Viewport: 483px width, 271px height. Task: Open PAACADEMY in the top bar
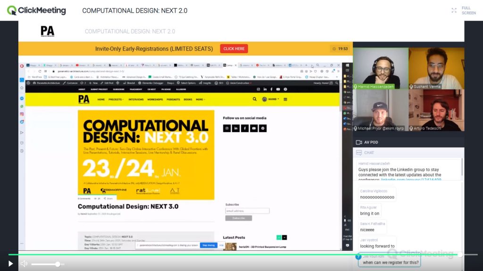(136, 89)
